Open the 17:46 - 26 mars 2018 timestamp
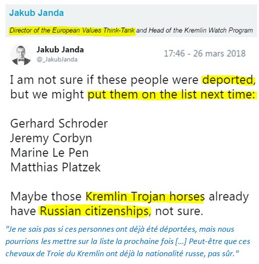 [204, 54]
